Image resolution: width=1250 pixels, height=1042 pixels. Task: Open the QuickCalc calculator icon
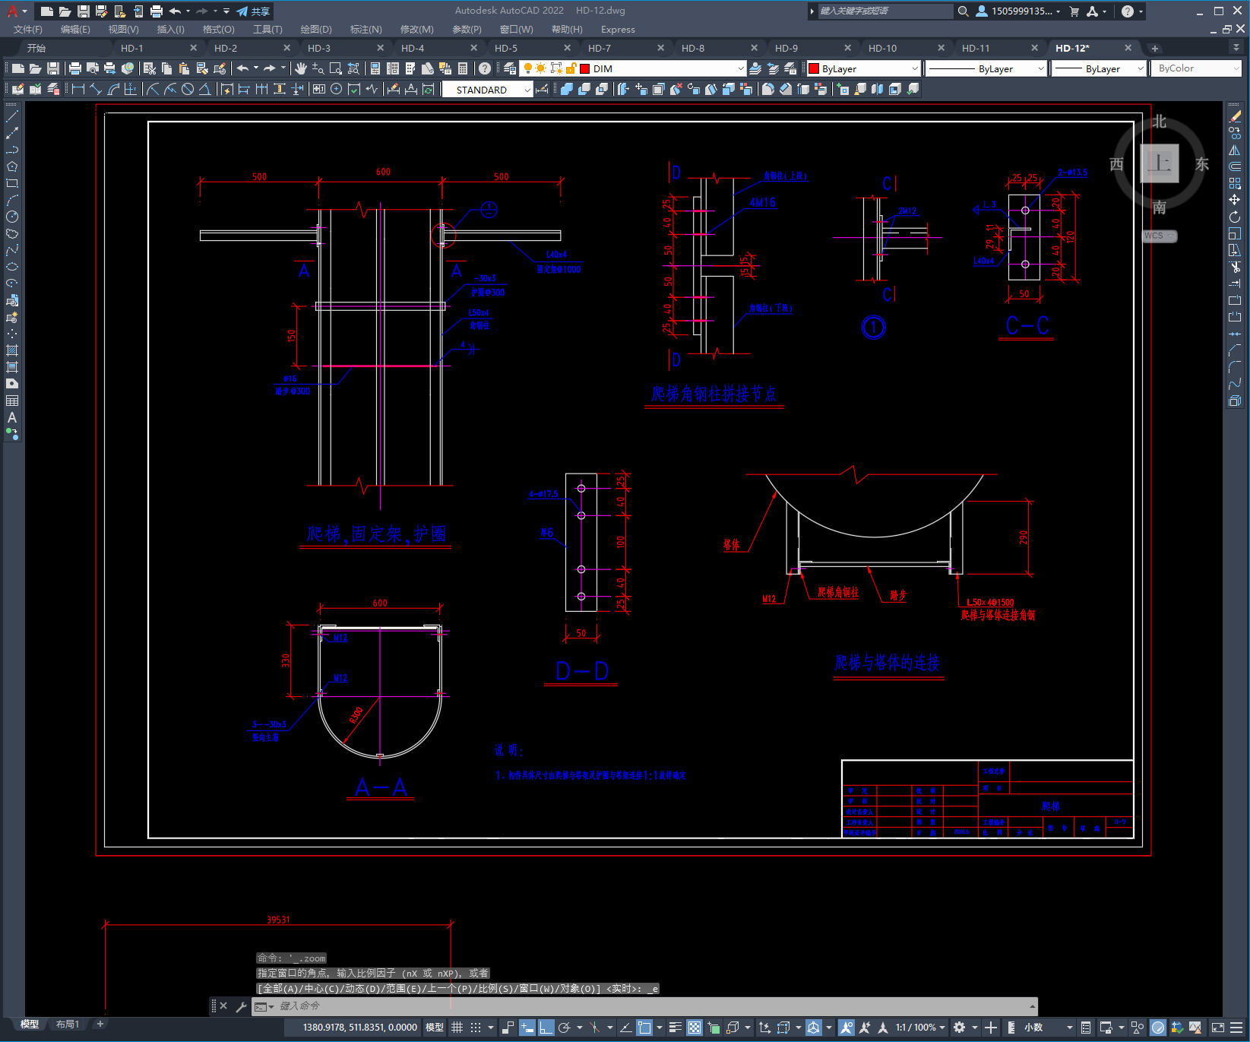point(463,68)
